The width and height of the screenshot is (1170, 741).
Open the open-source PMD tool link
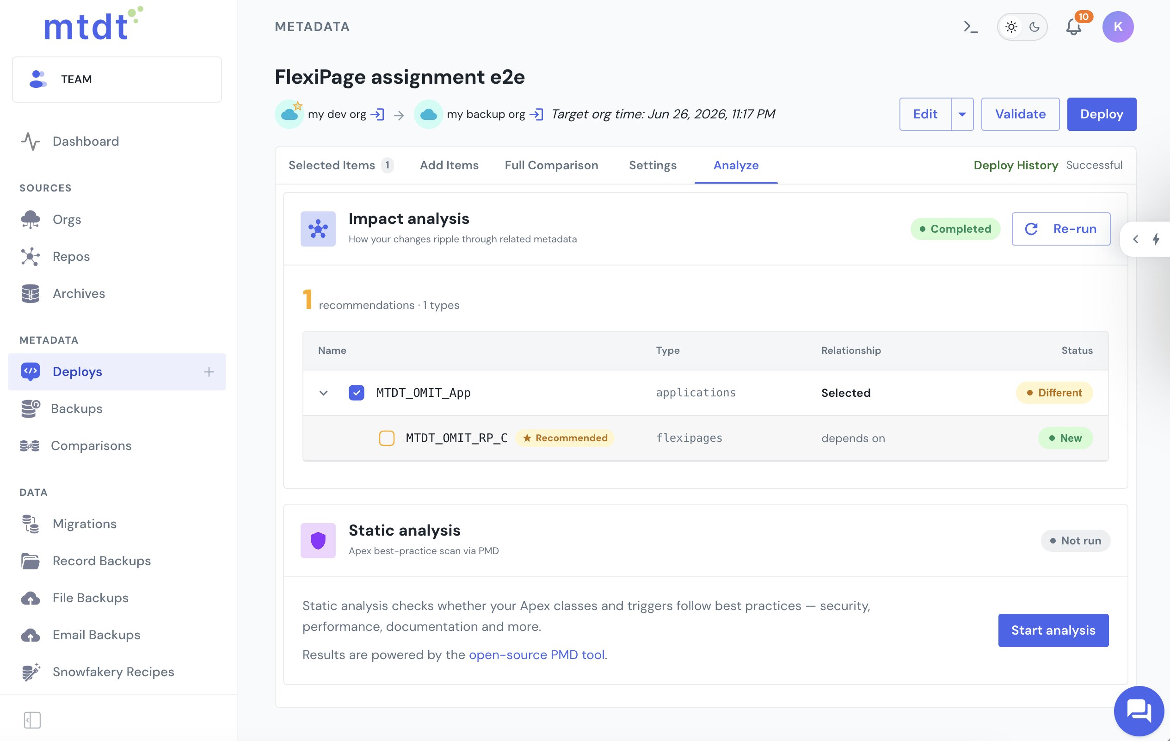click(x=537, y=655)
